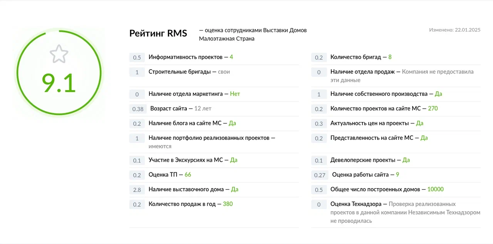Click the Общее число построенных домов — 10000 row
The width and height of the screenshot is (493, 244).
[396, 189]
